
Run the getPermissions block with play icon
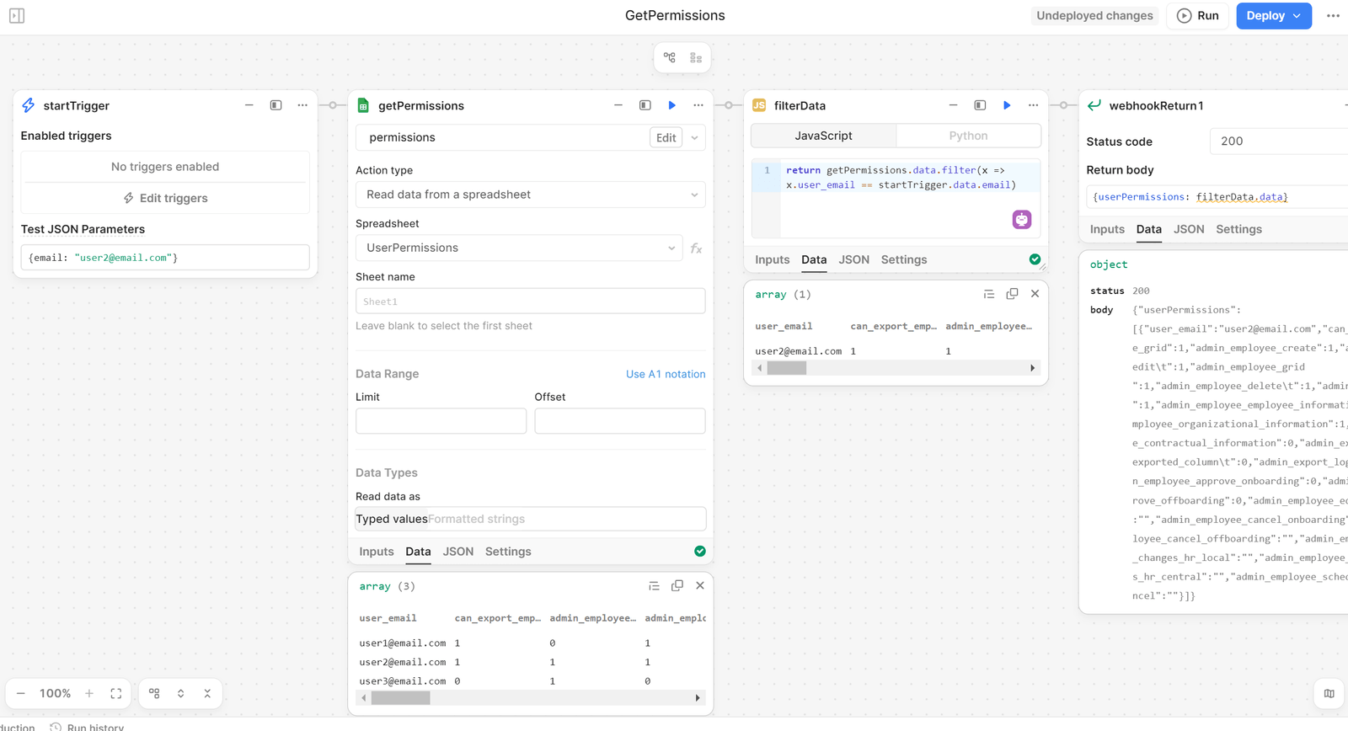tap(671, 105)
